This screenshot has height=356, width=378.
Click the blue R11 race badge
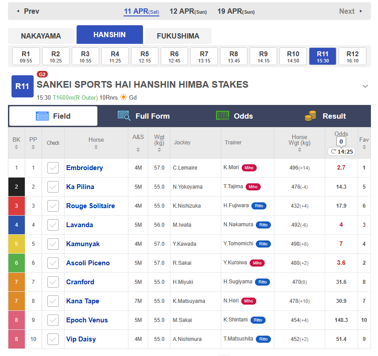pyautogui.click(x=23, y=86)
